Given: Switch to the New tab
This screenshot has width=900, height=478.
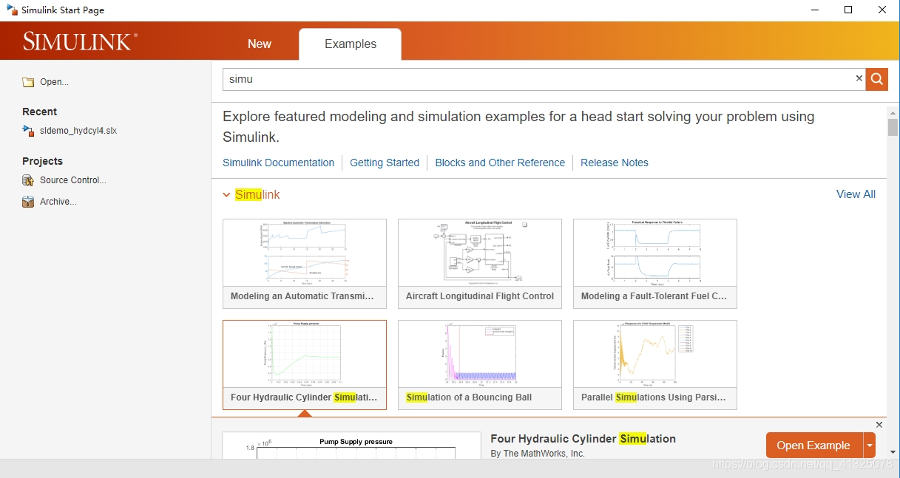Looking at the screenshot, I should [x=260, y=44].
